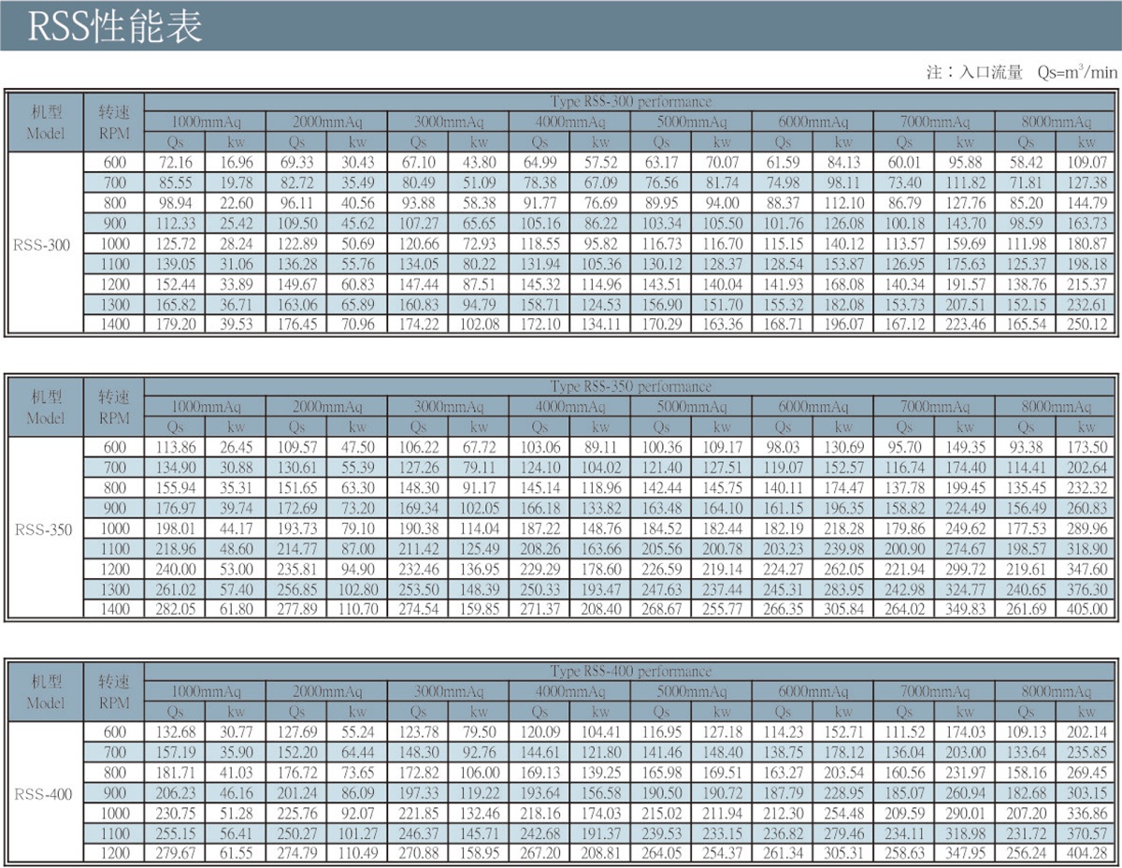
Task: Select the 1000mmAq column header in RSS-300 table
Action: 206,123
